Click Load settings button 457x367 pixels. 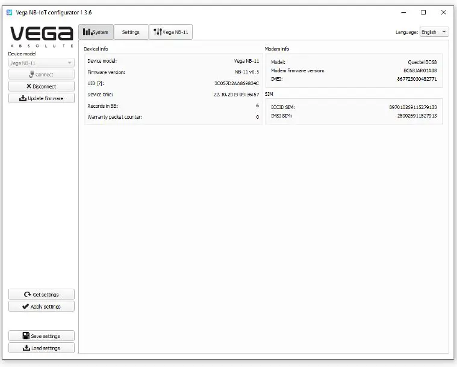pyautogui.click(x=41, y=348)
